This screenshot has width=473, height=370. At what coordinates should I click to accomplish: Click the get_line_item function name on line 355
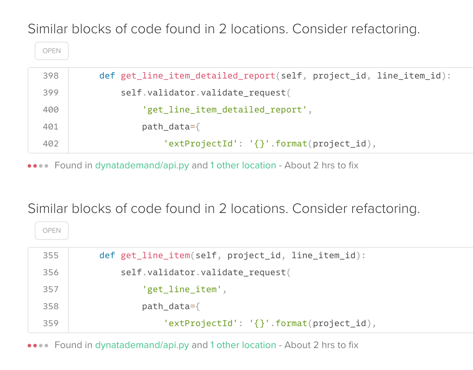click(155, 255)
